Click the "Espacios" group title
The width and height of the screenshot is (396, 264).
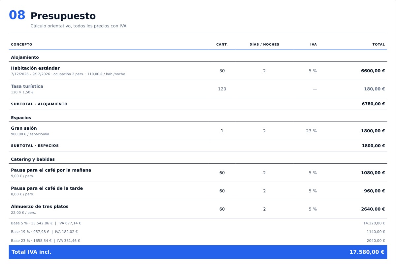[x=21, y=118]
